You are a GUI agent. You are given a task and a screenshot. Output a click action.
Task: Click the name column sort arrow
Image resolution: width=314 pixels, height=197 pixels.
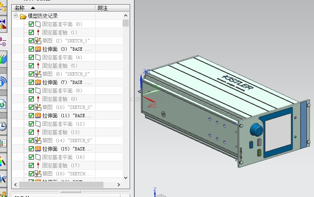pos(33,8)
